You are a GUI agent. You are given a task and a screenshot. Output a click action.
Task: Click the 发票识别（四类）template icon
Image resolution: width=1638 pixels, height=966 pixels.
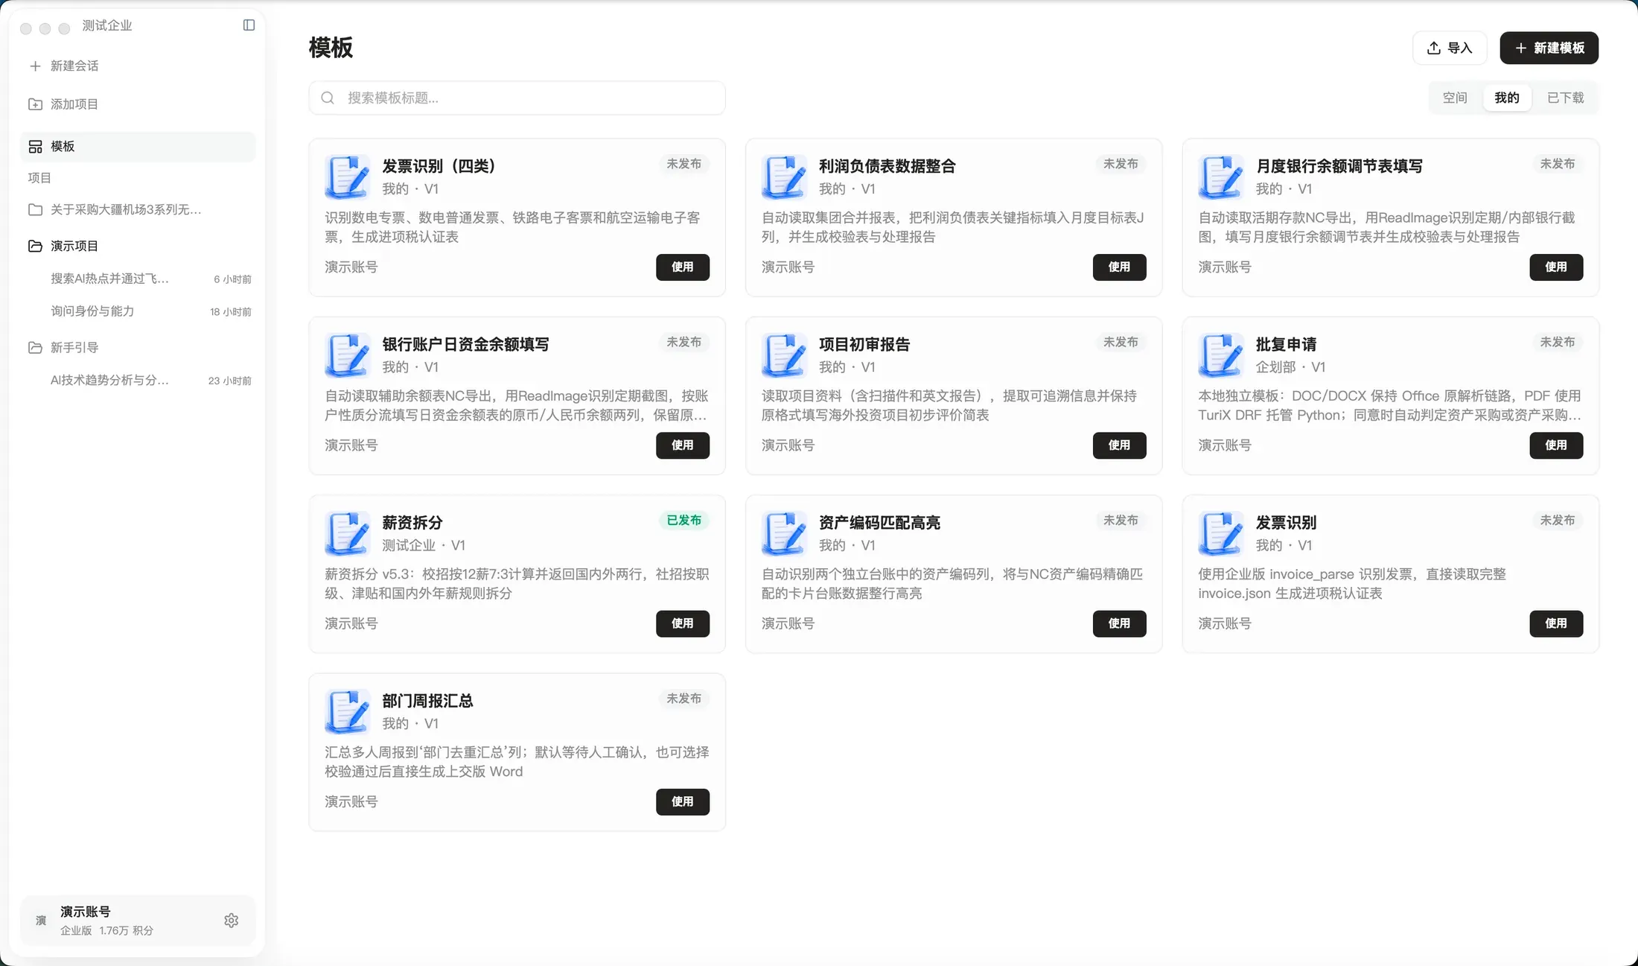click(348, 177)
